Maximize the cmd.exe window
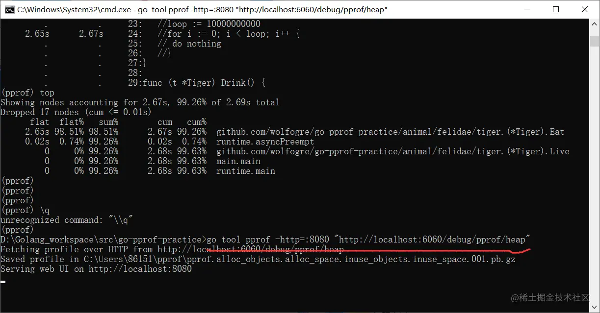This screenshot has width=600, height=313. pos(555,9)
